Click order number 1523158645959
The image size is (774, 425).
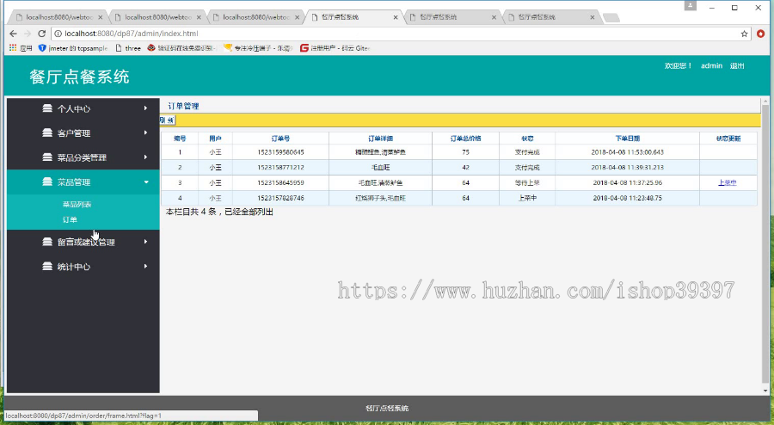[x=280, y=182]
